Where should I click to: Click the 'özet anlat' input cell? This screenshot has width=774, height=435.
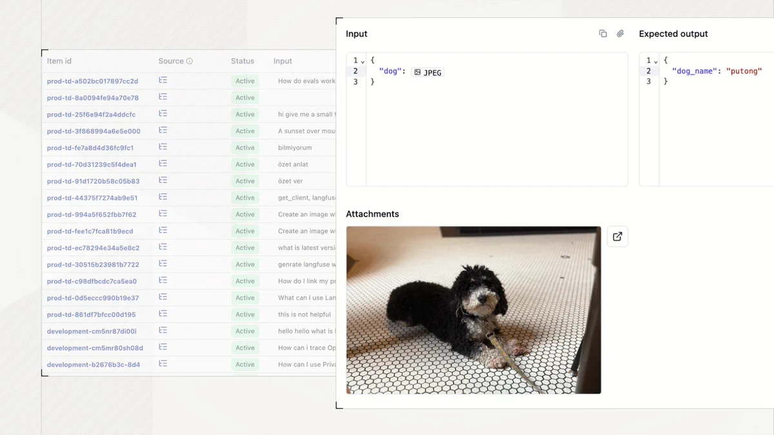pyautogui.click(x=293, y=165)
